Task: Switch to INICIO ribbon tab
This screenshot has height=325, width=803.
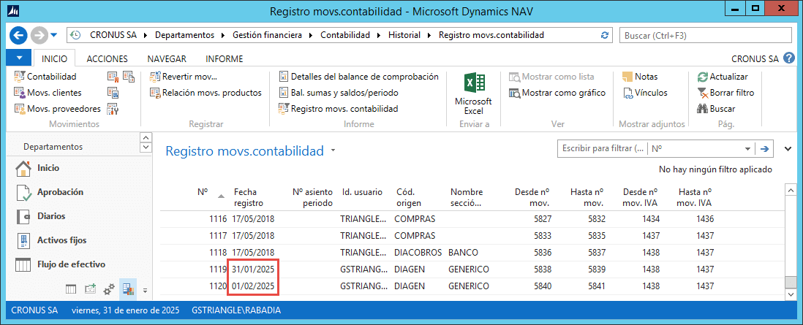Action: [54, 59]
